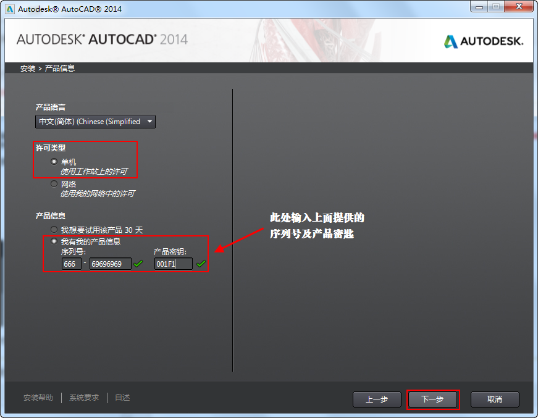Choose the 30-day trial option 我想要试用该产品

tap(54, 229)
